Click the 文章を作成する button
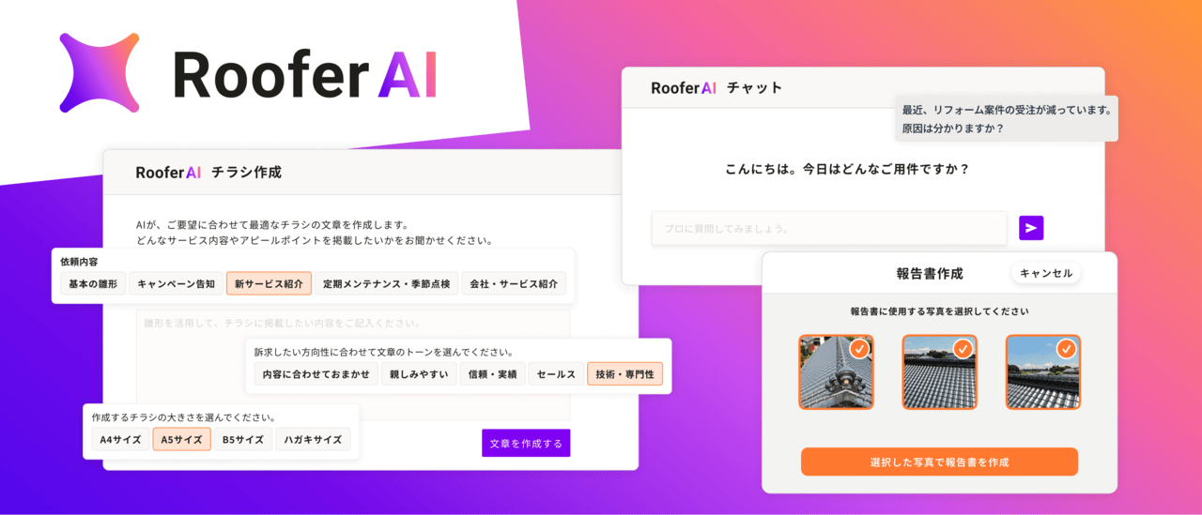The image size is (1202, 515). 526,443
